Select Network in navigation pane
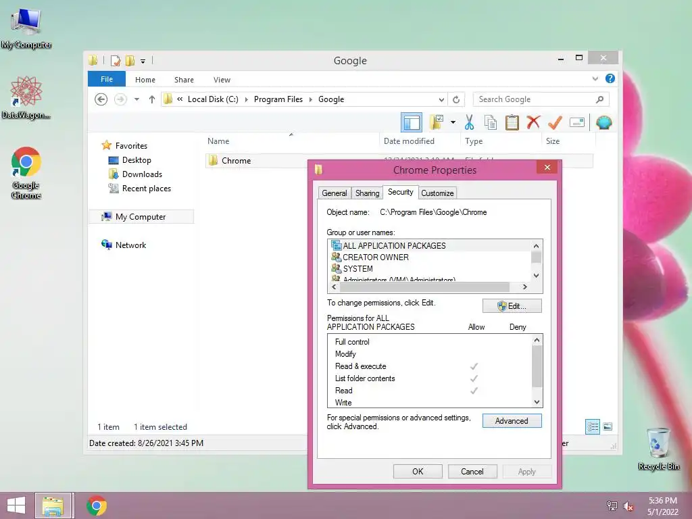Screen dimensions: 692x519 pyautogui.click(x=130, y=245)
